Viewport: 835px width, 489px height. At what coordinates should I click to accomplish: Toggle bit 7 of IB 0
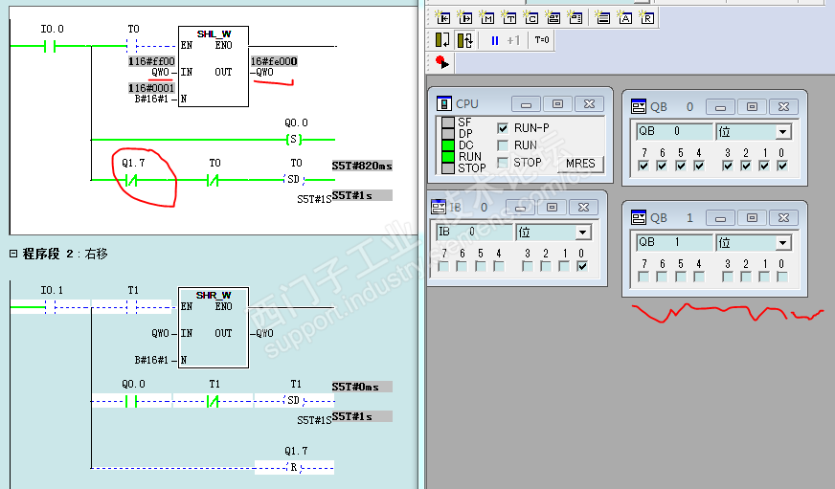pos(443,266)
